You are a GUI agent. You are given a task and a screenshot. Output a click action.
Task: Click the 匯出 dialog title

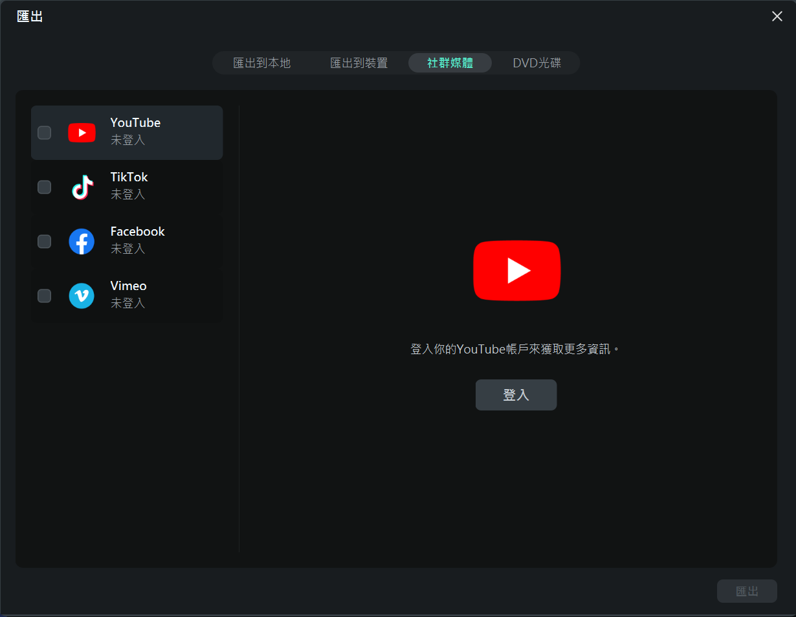point(30,17)
